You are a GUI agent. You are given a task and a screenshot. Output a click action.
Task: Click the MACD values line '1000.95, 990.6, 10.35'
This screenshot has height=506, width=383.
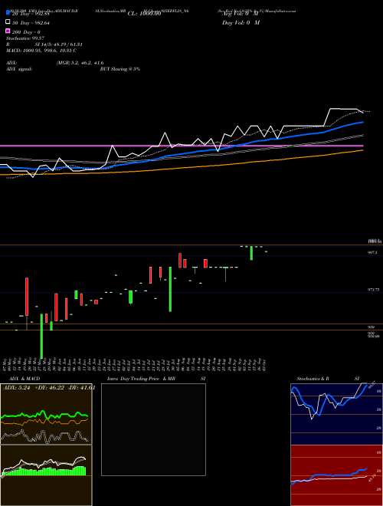pyautogui.click(x=41, y=51)
